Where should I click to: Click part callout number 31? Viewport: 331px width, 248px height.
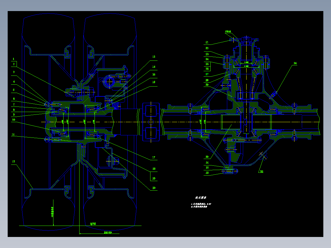pyautogui.click(x=207, y=162)
